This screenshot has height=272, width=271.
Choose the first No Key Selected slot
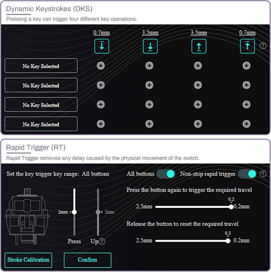(x=41, y=66)
